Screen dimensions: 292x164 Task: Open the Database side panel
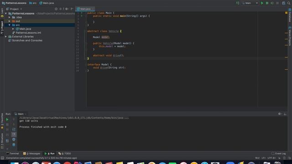290,15
